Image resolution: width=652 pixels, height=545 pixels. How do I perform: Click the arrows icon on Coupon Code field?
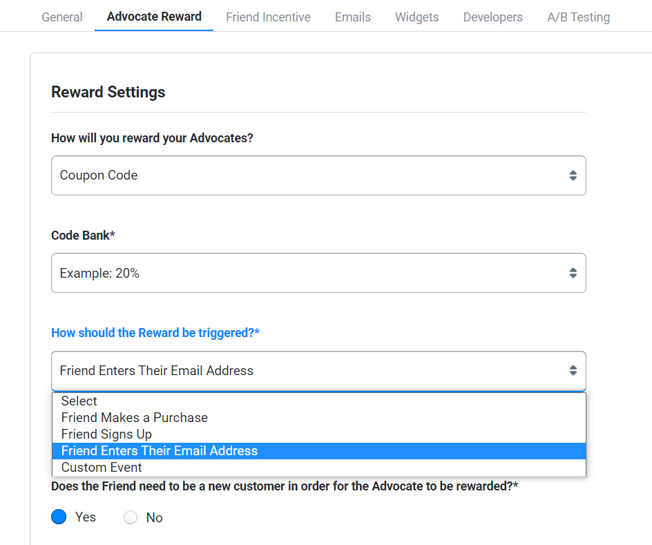(573, 175)
